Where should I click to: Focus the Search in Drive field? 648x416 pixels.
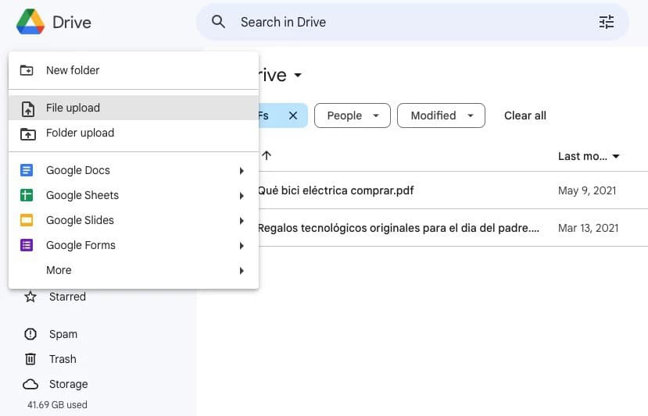(x=413, y=22)
